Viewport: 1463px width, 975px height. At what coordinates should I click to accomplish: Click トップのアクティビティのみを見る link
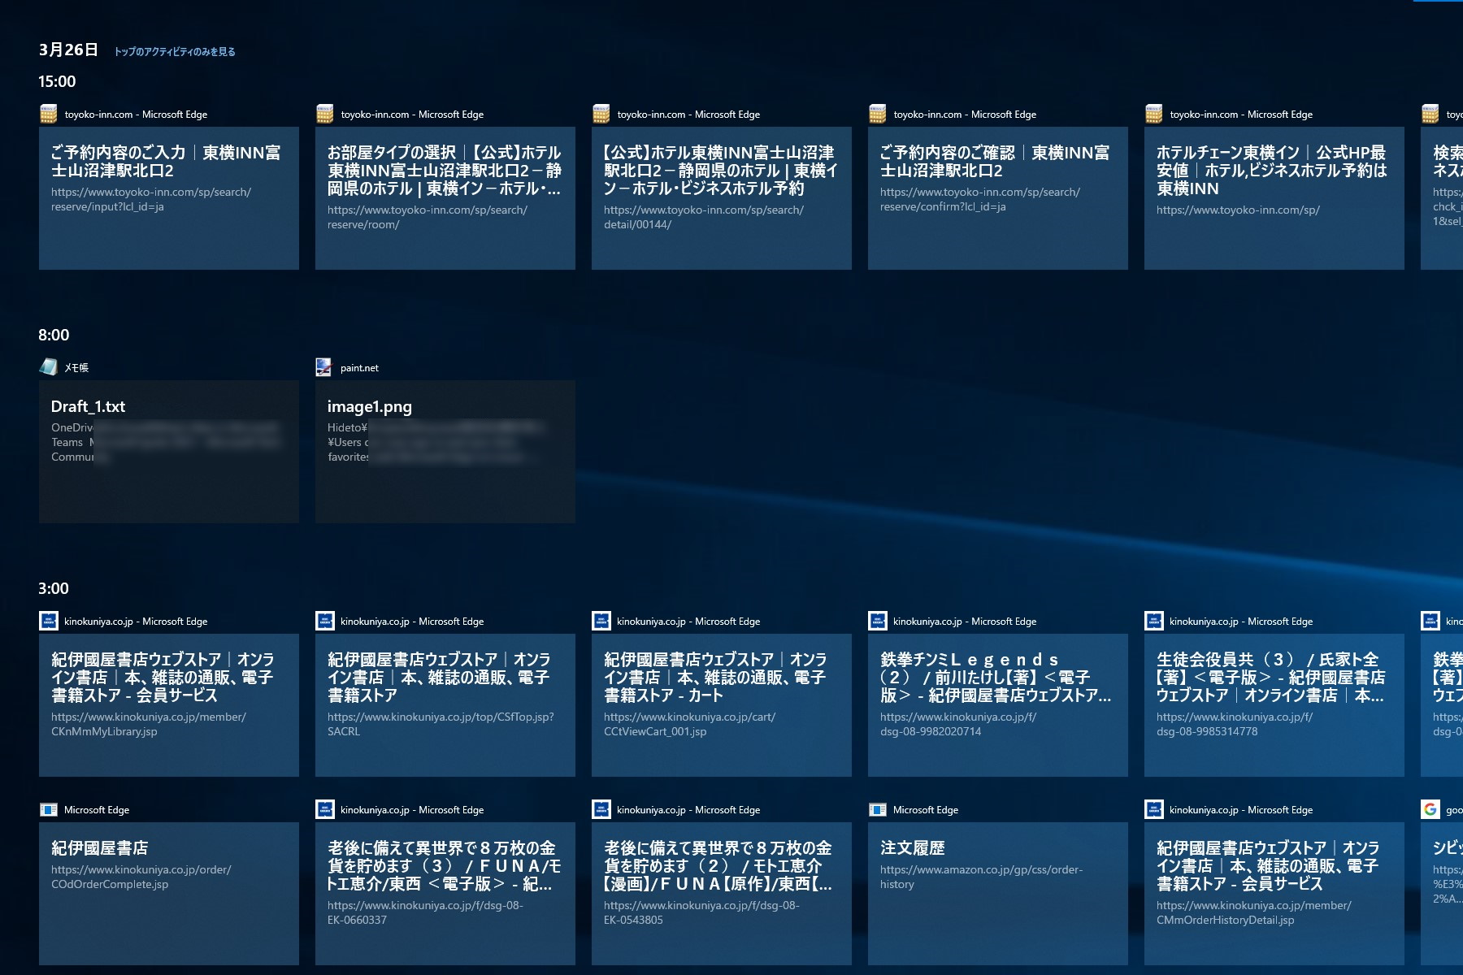pyautogui.click(x=175, y=52)
